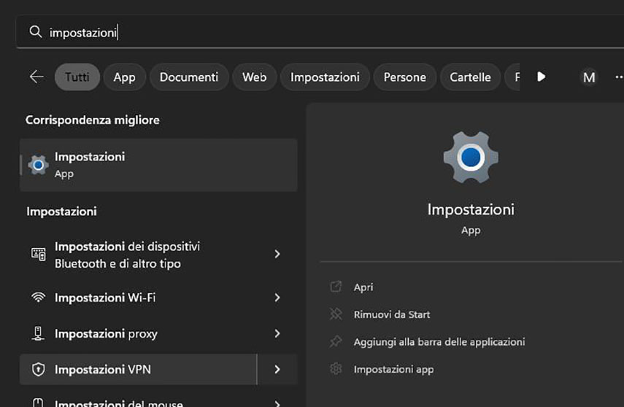The width and height of the screenshot is (624, 407).
Task: Click Aggiungi alla barra delle applicazioni
Action: [439, 341]
